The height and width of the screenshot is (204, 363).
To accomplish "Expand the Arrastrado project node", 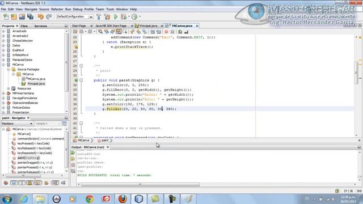I will 3,31.
